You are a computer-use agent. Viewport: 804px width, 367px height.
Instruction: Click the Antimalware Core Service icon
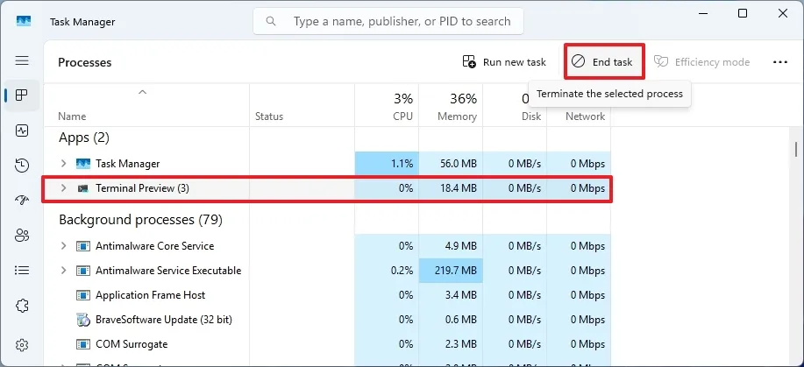(x=82, y=246)
